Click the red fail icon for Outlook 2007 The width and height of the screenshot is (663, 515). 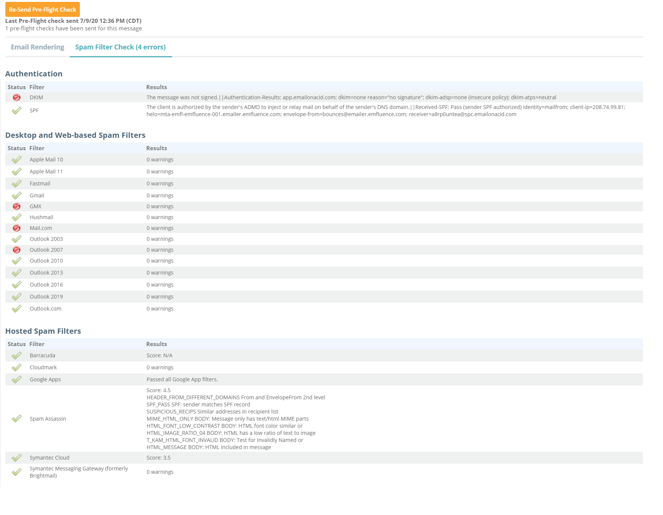[x=16, y=250]
